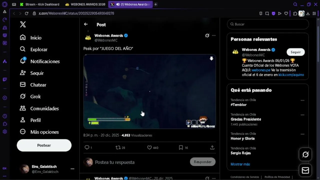The image size is (320, 180).
Task: Click the address bar URL
Action: tap(76, 13)
